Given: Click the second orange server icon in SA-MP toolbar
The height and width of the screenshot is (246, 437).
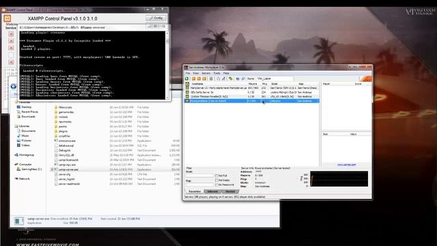Looking at the screenshot, I should click(199, 79).
